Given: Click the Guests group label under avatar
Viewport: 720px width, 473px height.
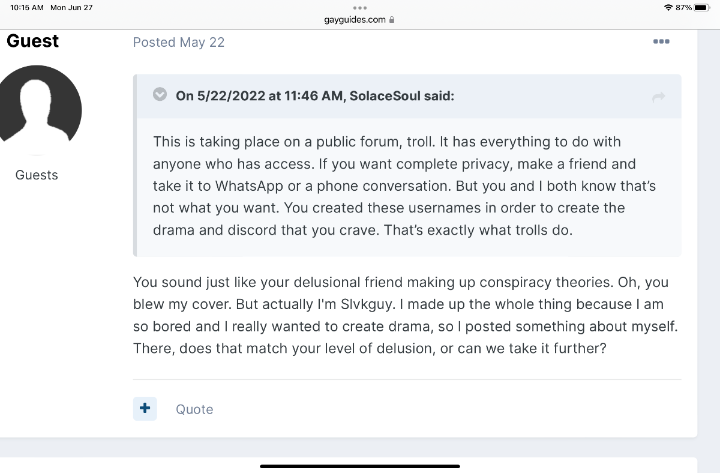Looking at the screenshot, I should [37, 175].
